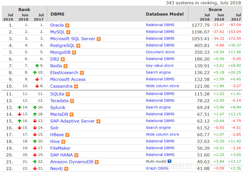Open the SQLite link
Screen dimensions: 245x172
click(57, 94)
